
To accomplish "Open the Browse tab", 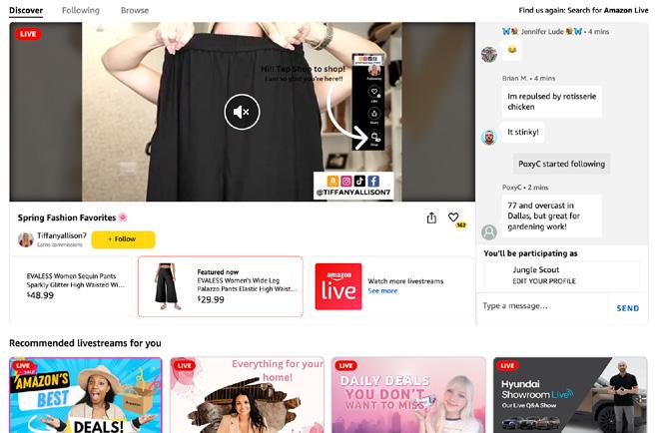I will point(135,10).
